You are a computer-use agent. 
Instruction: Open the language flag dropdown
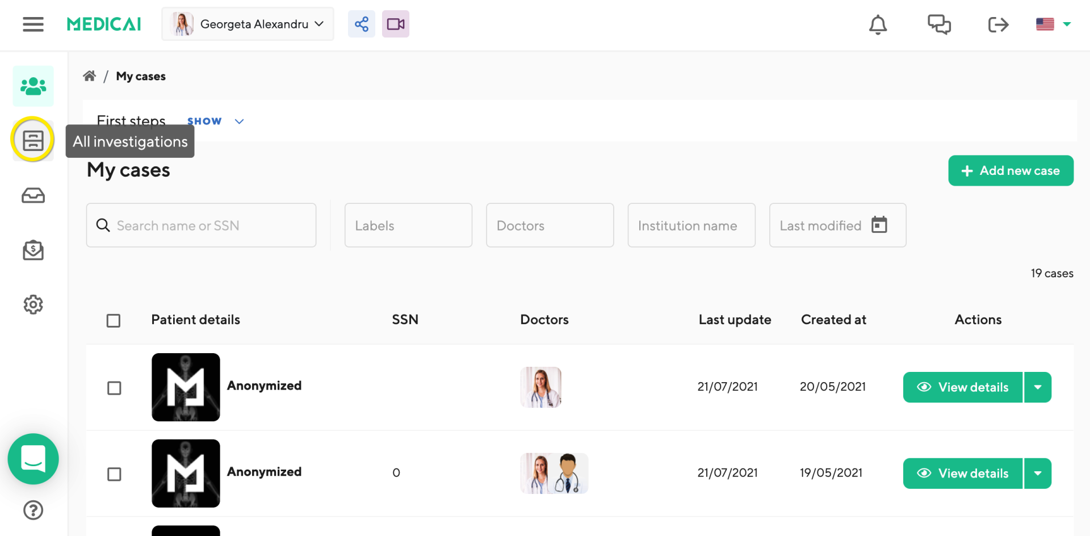(x=1053, y=24)
